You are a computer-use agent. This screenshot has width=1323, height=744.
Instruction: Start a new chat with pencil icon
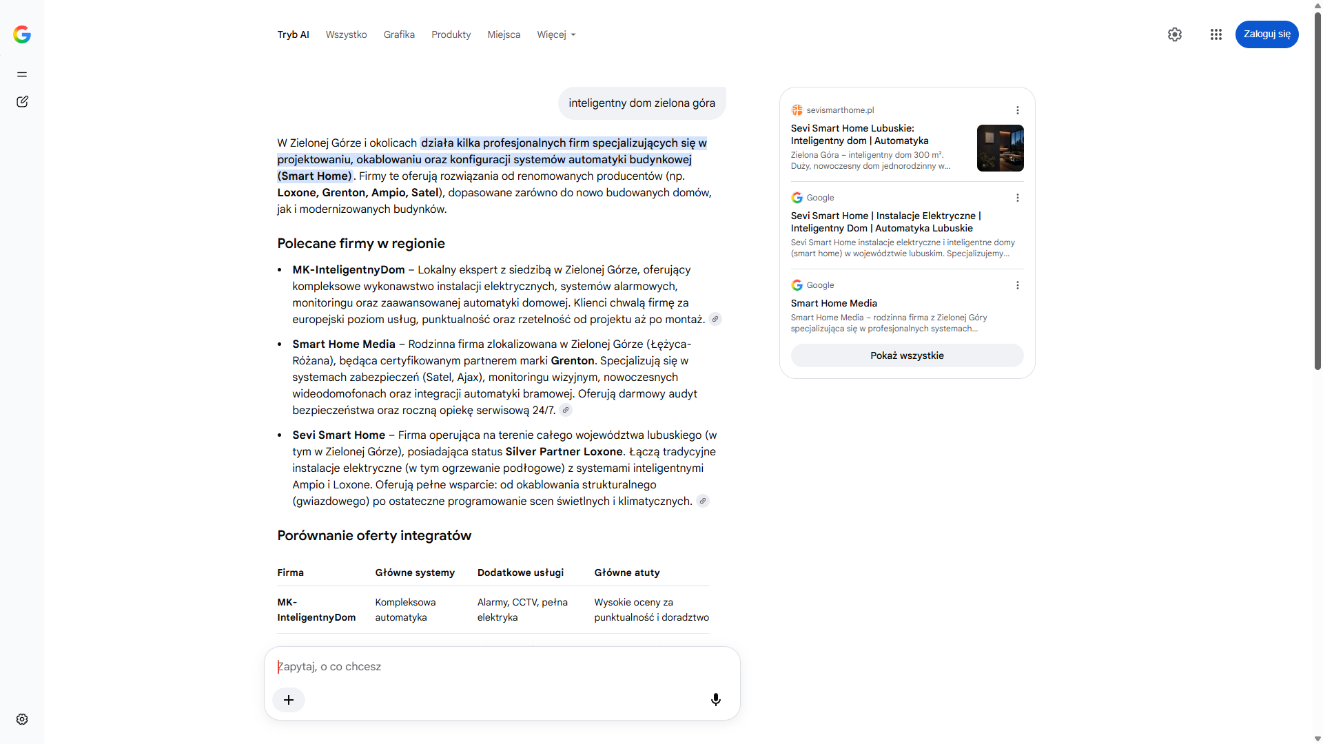[x=22, y=102]
